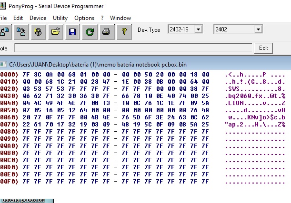Open the Device menu
Image resolution: width=291 pixels, height=203 pixels.
[38, 18]
